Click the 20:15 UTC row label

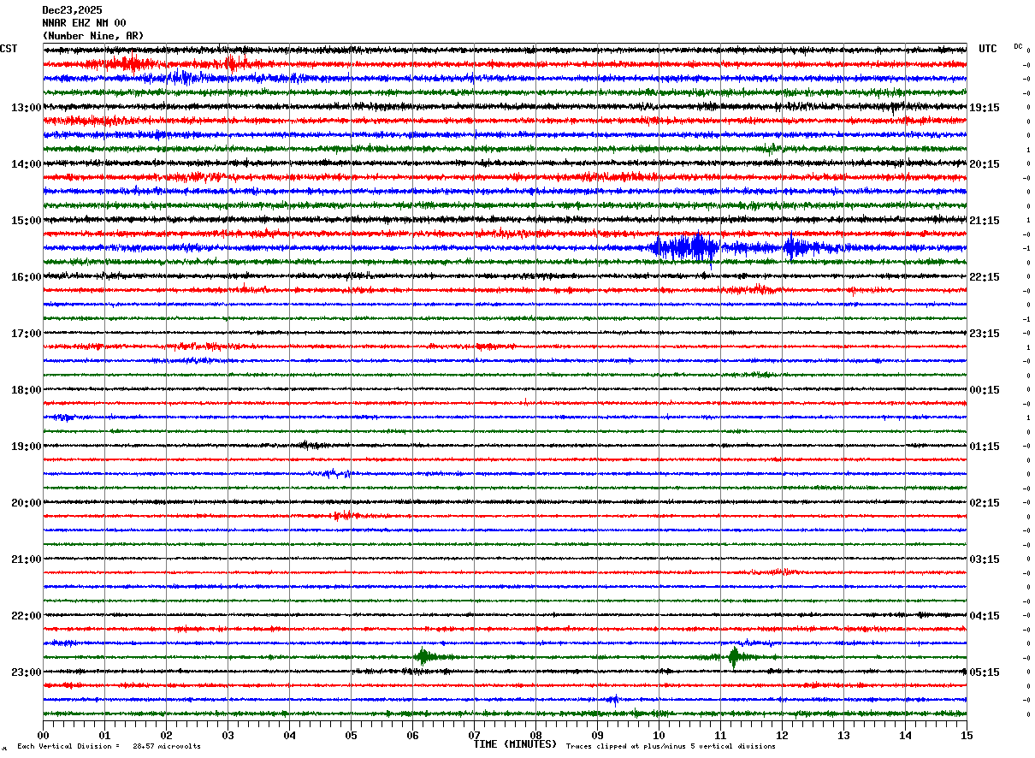[985, 164]
